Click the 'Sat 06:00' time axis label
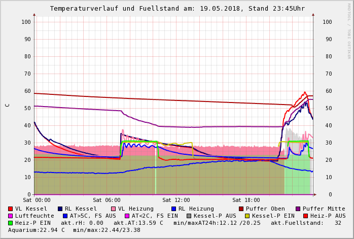Image resolution: width=354 pixels, height=239 pixels. pyautogui.click(x=107, y=200)
